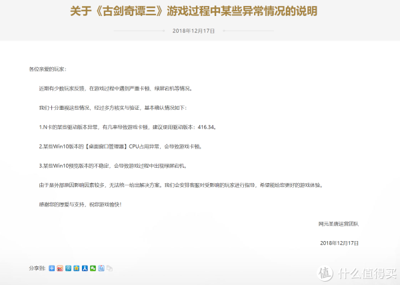Image resolution: width=400 pixels, height=285 pixels.
Task: Click the signature 网元圣唐运营团队
Action: click(x=338, y=224)
